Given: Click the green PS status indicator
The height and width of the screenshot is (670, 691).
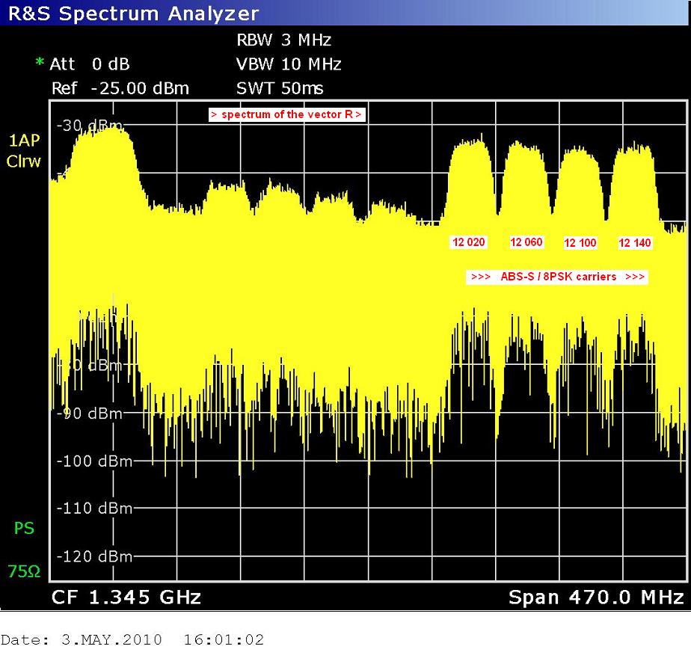Looking at the screenshot, I should 24,529.
